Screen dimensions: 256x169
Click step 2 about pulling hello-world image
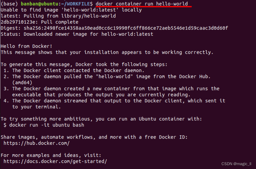tap(107, 77)
